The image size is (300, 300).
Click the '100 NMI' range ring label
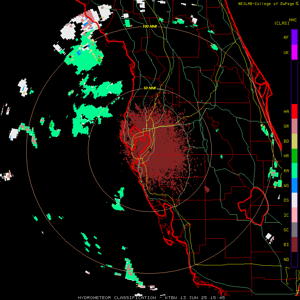pos(150,26)
